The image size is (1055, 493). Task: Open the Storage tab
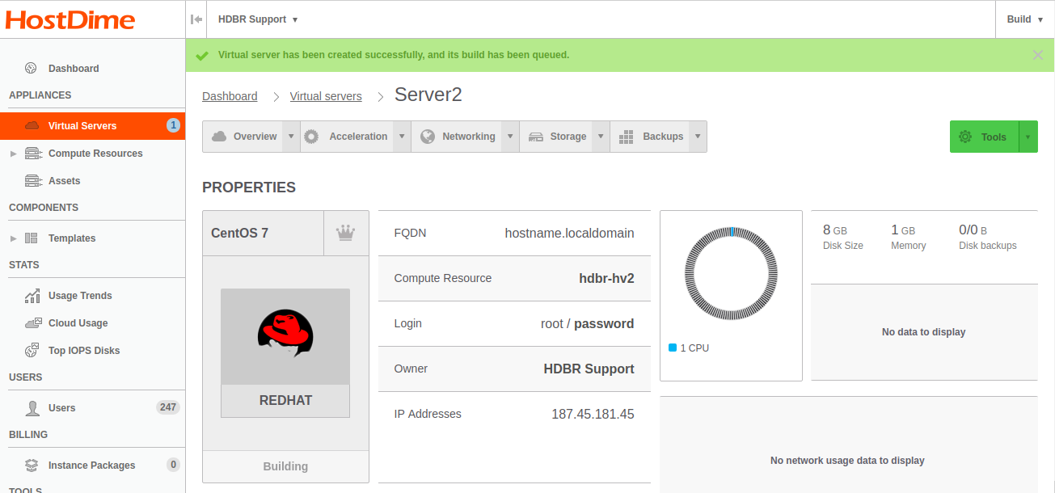[556, 137]
